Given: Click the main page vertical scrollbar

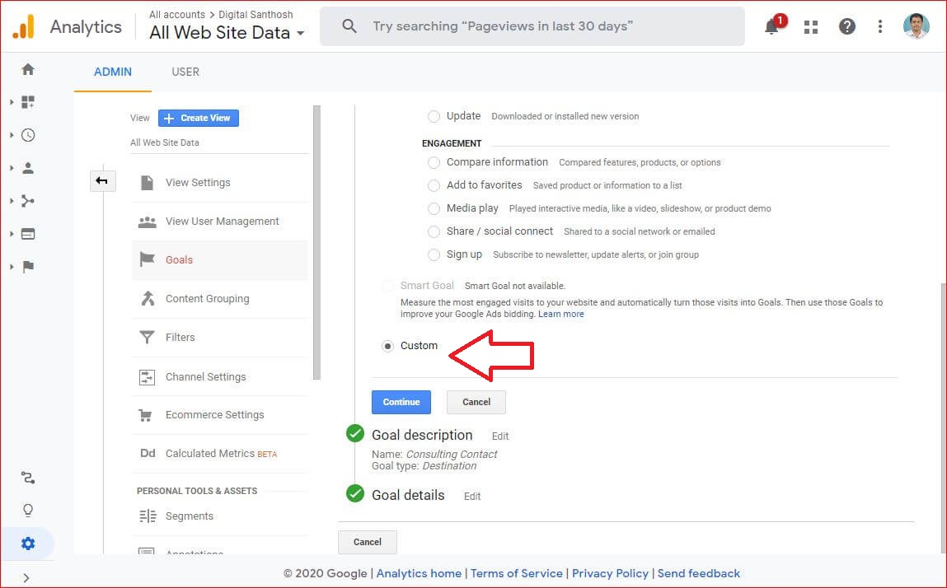Looking at the screenshot, I should tap(944, 417).
